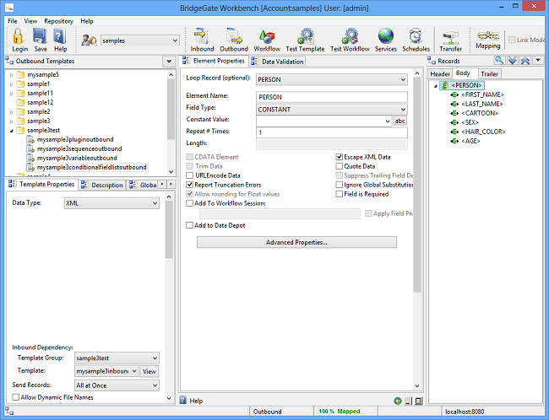Open Field Type dropdown showing CONSTANT
The width and height of the screenshot is (549, 420).
[332, 110]
